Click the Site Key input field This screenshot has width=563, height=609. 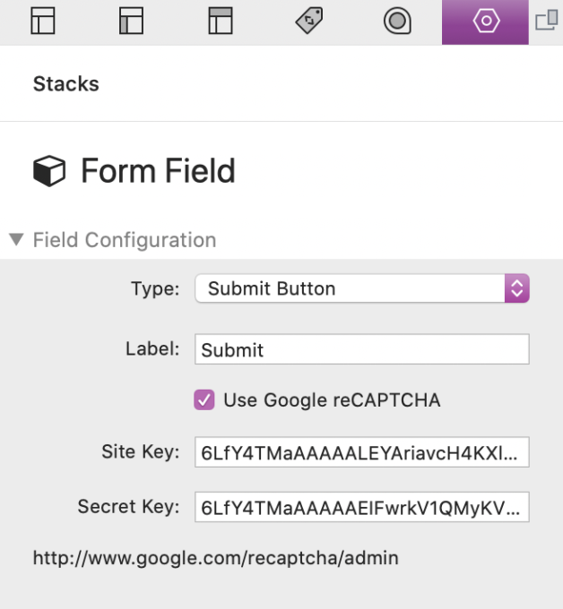pos(361,453)
